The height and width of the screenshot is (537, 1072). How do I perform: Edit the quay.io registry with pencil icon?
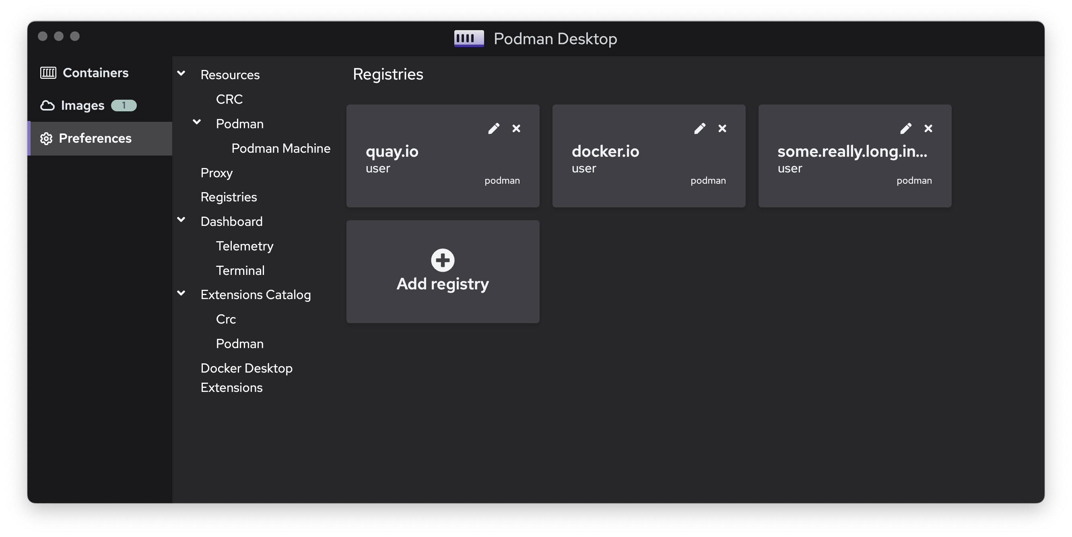pos(494,129)
